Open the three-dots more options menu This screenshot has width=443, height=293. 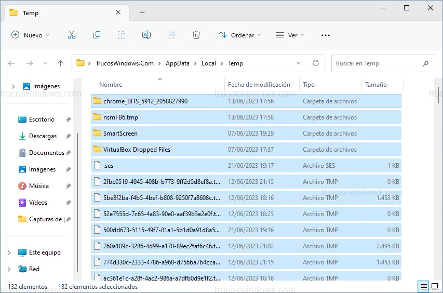(326, 35)
